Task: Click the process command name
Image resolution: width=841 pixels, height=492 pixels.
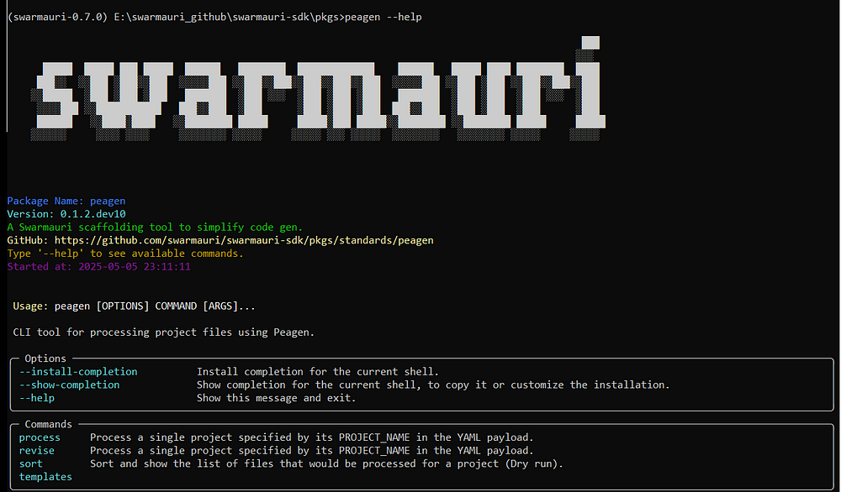Action: [40, 437]
